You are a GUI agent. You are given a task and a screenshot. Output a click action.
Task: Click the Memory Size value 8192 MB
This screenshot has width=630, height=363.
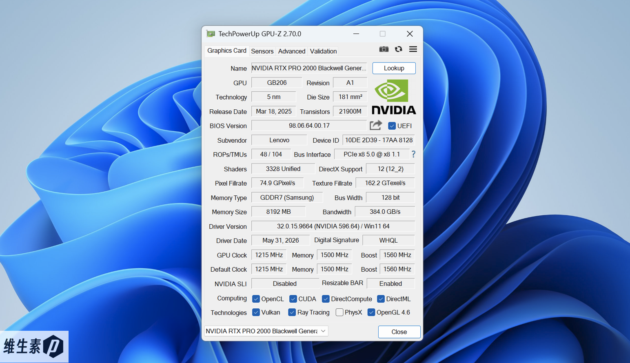[x=278, y=212]
